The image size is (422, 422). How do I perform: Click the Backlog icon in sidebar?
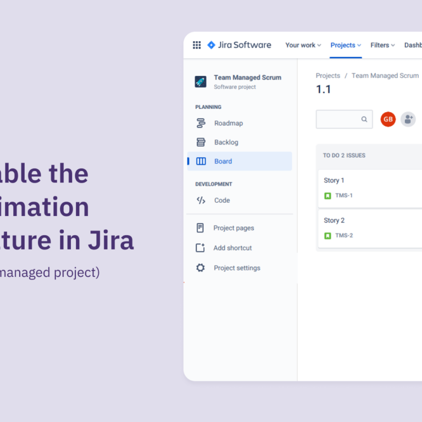pyautogui.click(x=201, y=142)
